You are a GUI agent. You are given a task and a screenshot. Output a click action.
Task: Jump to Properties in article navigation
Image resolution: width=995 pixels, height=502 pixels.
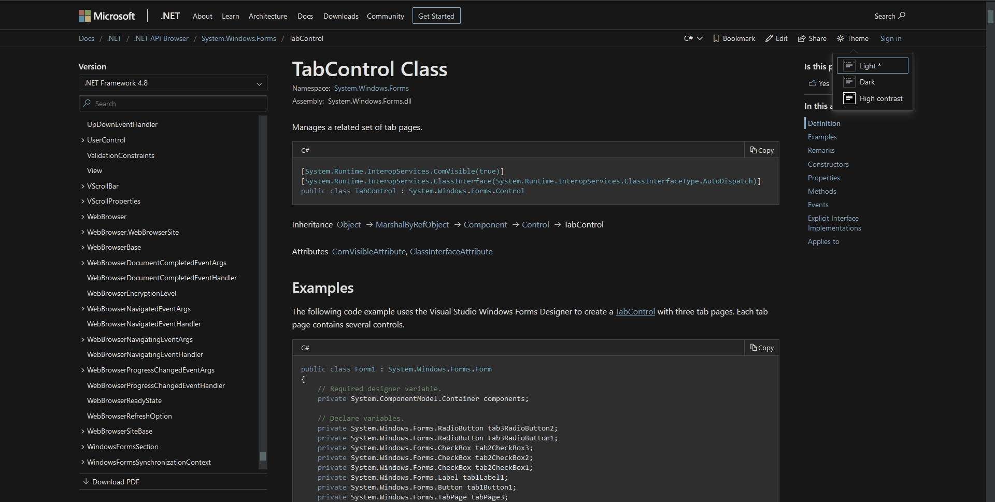coord(824,178)
